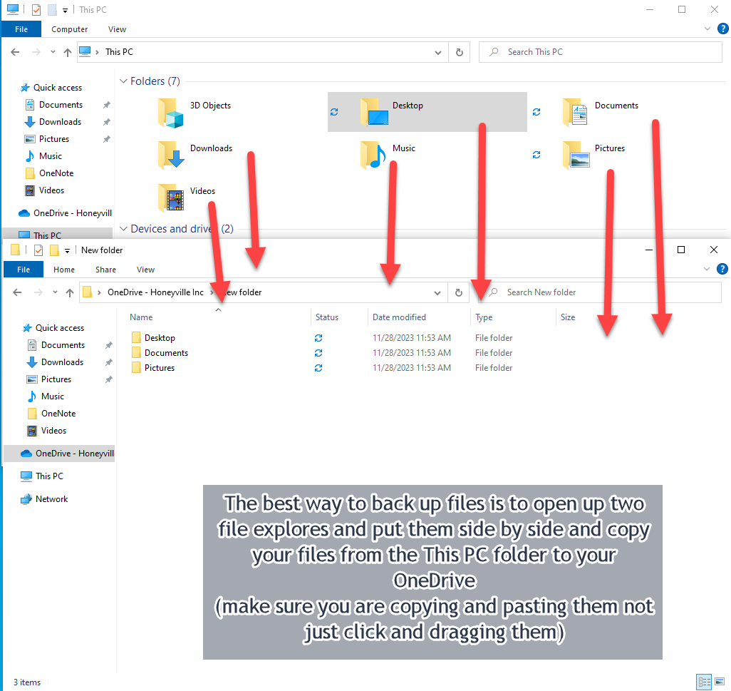Go up one level in New folder window
This screenshot has width=731, height=691.
pyautogui.click(x=70, y=292)
